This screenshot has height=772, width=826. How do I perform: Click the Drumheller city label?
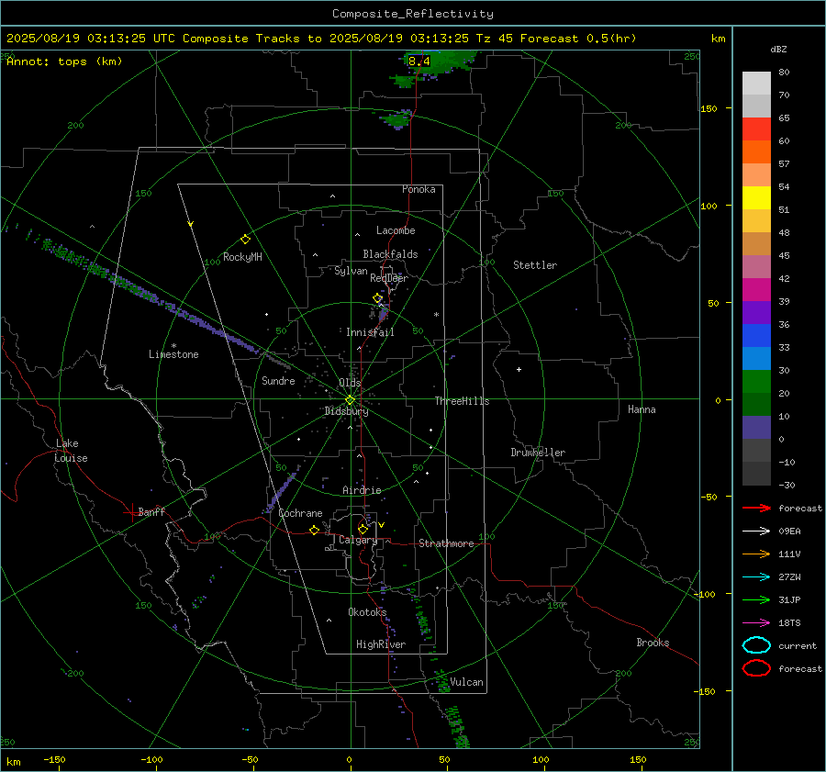(538, 453)
